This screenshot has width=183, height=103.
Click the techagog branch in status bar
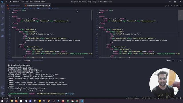click(x=6, y=98)
